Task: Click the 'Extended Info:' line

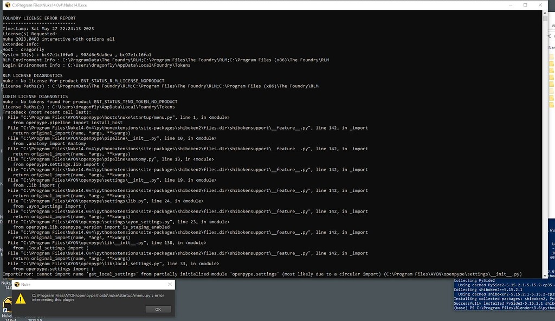Action: [21, 44]
